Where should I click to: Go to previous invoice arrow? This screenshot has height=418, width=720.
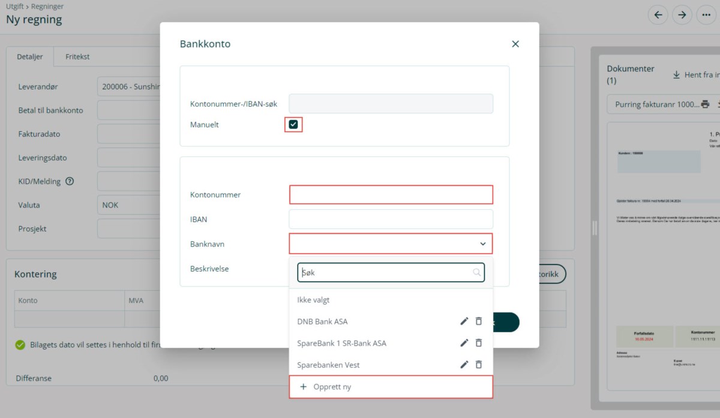pyautogui.click(x=658, y=15)
